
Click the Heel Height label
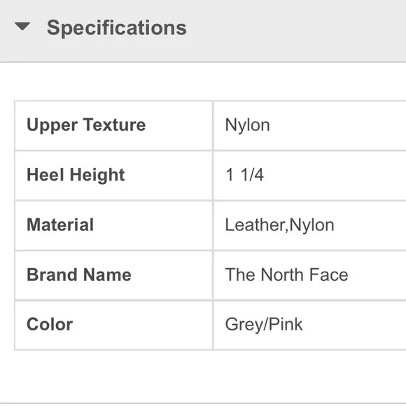point(76,175)
